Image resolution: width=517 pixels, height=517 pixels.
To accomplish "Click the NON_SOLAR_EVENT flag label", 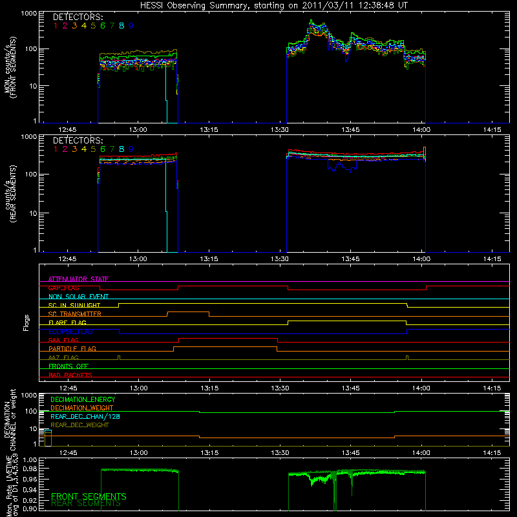I will 78,297.
